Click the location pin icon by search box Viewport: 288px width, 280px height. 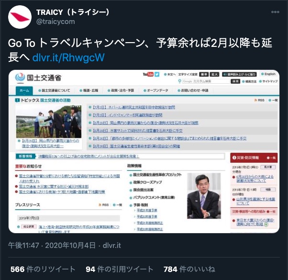click(179, 81)
